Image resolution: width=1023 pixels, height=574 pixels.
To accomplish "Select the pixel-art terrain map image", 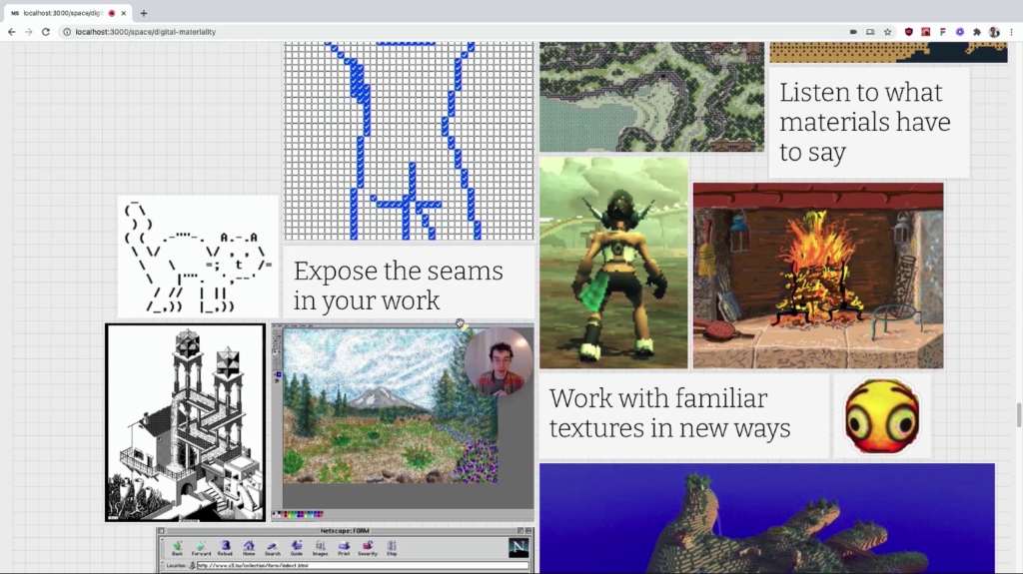I will click(x=651, y=97).
